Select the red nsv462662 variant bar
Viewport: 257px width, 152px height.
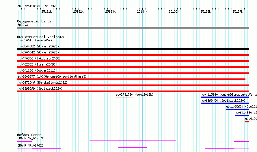pyautogui.click(x=133, y=67)
